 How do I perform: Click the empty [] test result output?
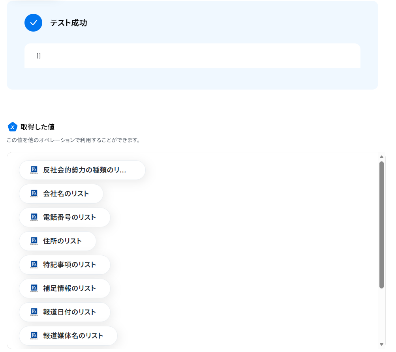[192, 56]
